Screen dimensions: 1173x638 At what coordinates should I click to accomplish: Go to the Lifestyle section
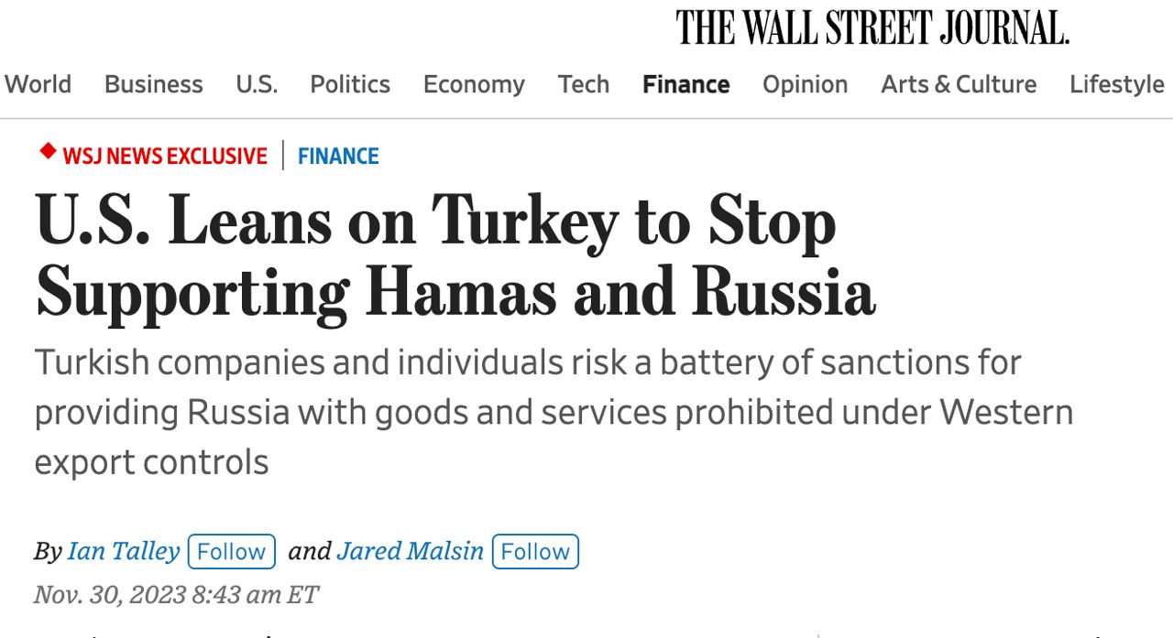point(1116,84)
